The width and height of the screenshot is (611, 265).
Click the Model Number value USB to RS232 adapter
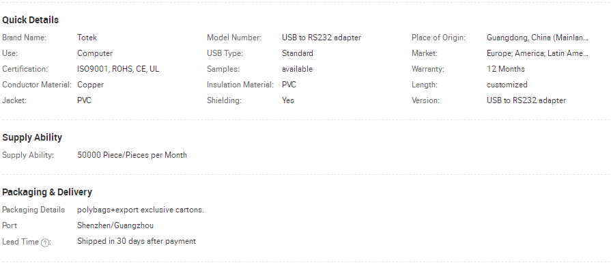322,38
